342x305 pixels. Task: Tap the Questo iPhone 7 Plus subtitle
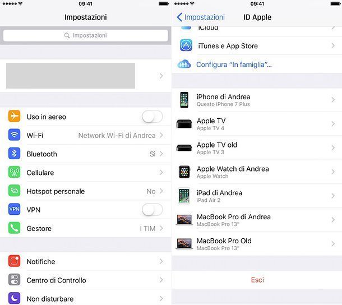(223, 104)
